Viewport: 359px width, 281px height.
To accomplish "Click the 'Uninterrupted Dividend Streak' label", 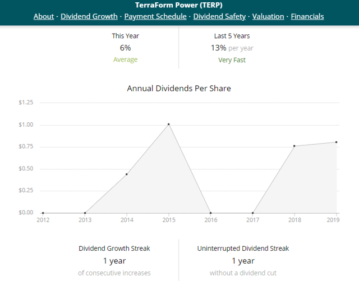I will click(x=243, y=248).
